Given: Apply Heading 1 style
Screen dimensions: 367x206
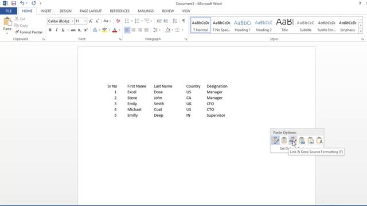Looking at the screenshot, I should coord(243,25).
